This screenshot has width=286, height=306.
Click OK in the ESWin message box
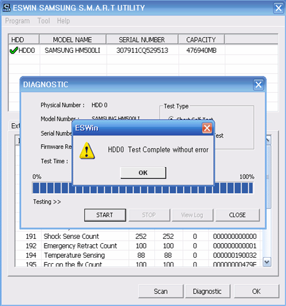click(x=143, y=173)
